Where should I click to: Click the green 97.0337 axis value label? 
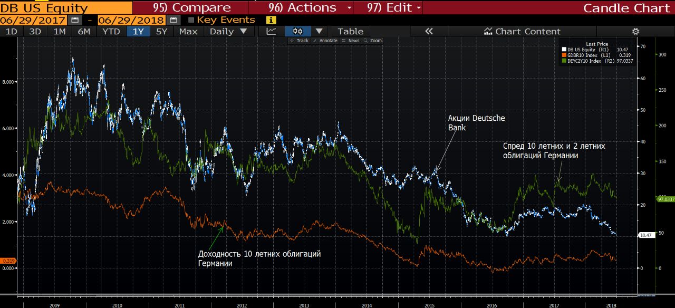click(x=666, y=199)
